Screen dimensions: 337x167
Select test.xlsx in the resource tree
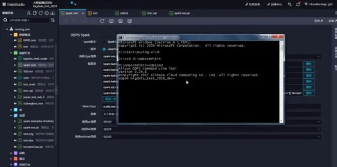point(28,141)
